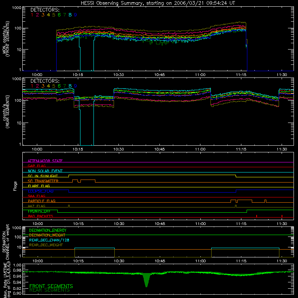Click 10:30 tick under decimation plot
298x298 pixels.
coord(119,261)
